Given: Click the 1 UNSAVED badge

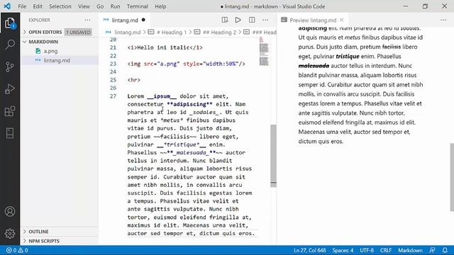Looking at the screenshot, I should point(78,32).
